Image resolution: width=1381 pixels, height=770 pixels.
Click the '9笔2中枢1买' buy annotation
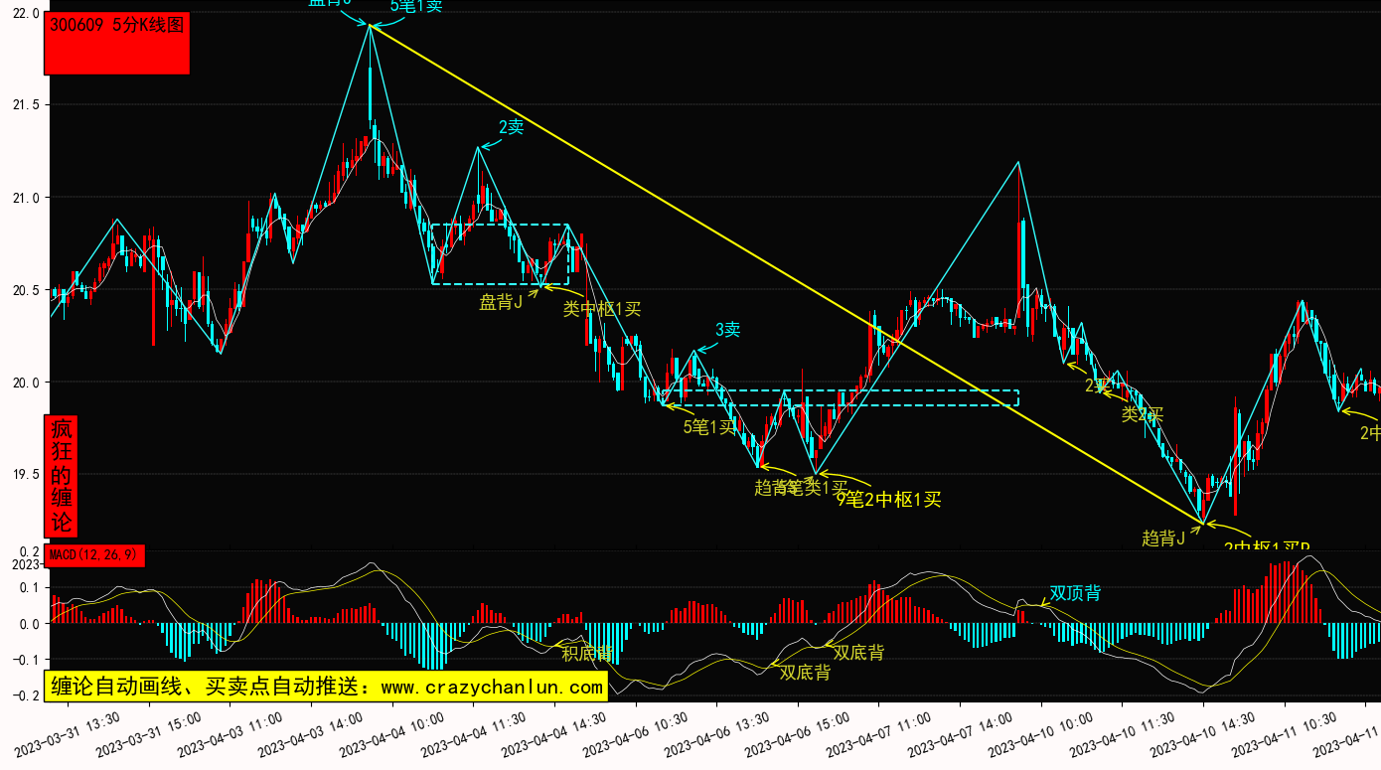pos(888,500)
